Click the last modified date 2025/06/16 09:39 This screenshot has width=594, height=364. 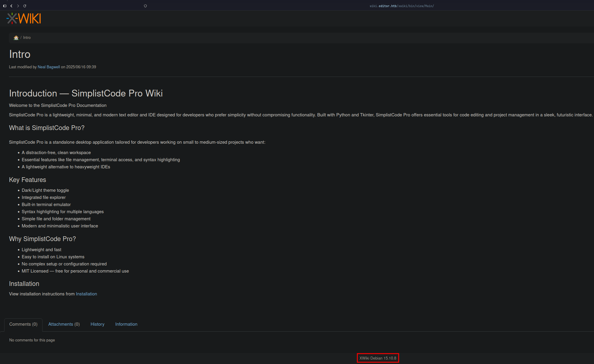pos(81,67)
